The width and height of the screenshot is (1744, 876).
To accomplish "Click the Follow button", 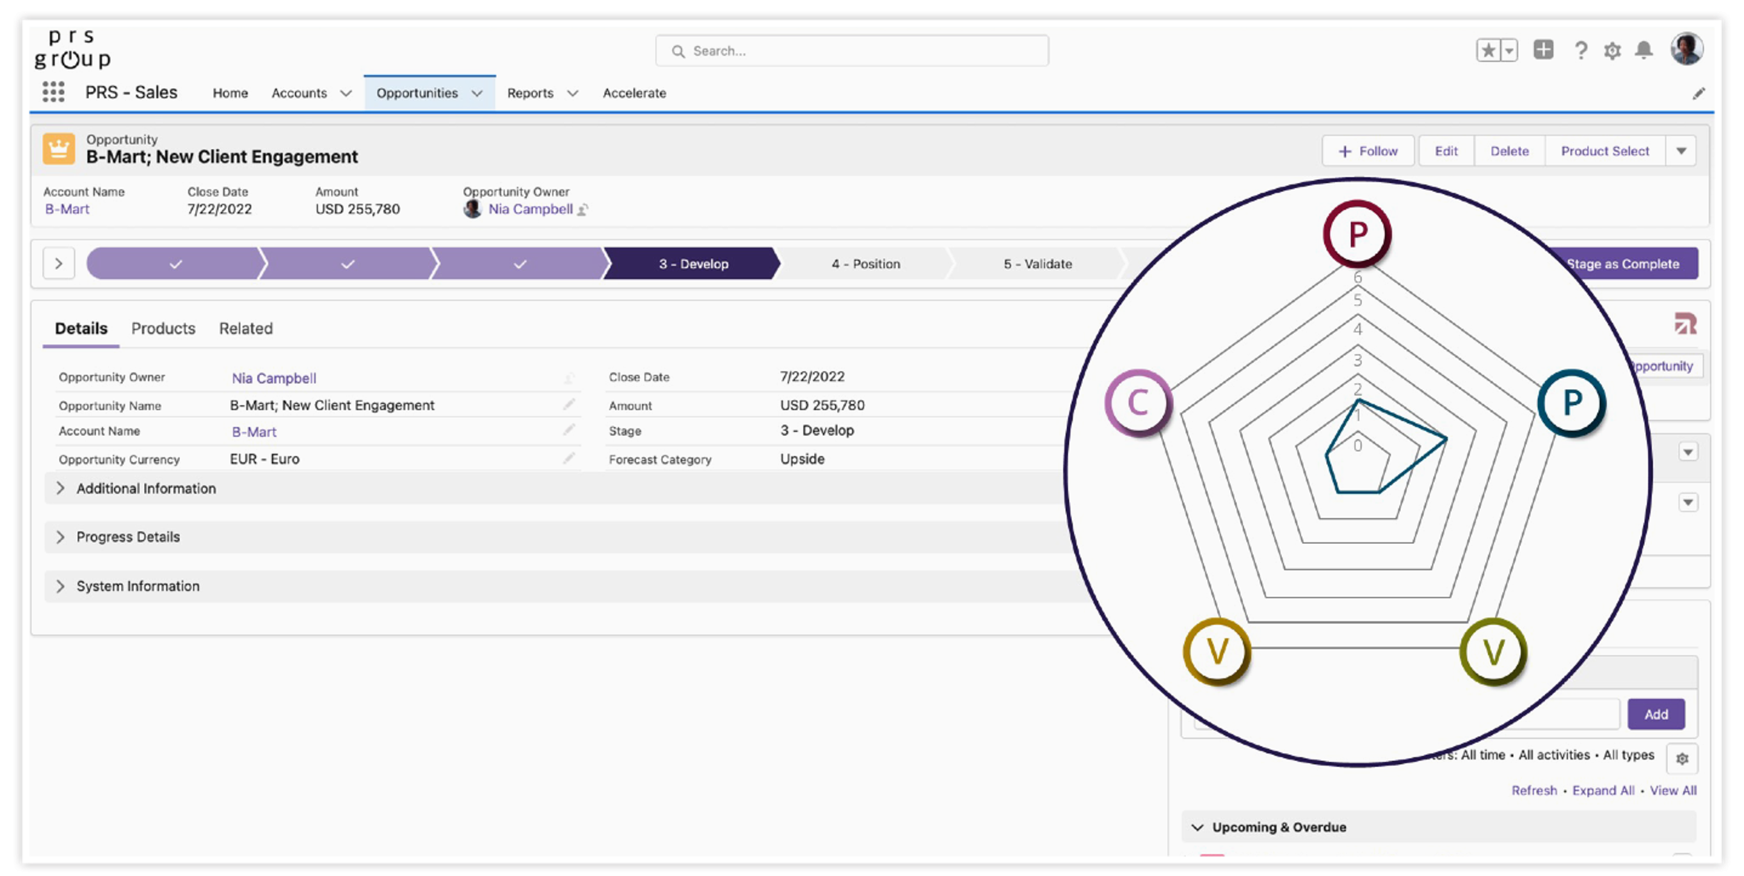I will point(1368,150).
